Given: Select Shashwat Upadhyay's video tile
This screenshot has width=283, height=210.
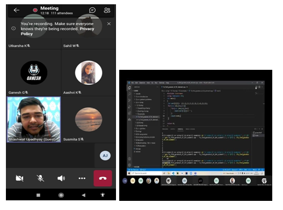Looking at the screenshot, I should point(34,119).
